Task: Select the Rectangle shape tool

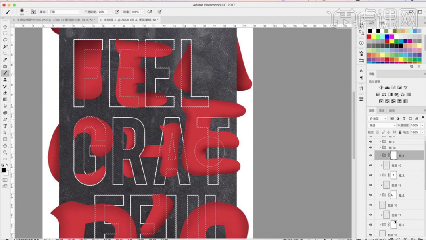Action: point(5,139)
